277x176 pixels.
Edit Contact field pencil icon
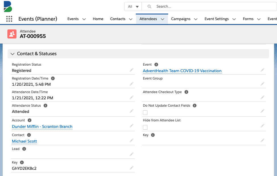tap(132, 140)
